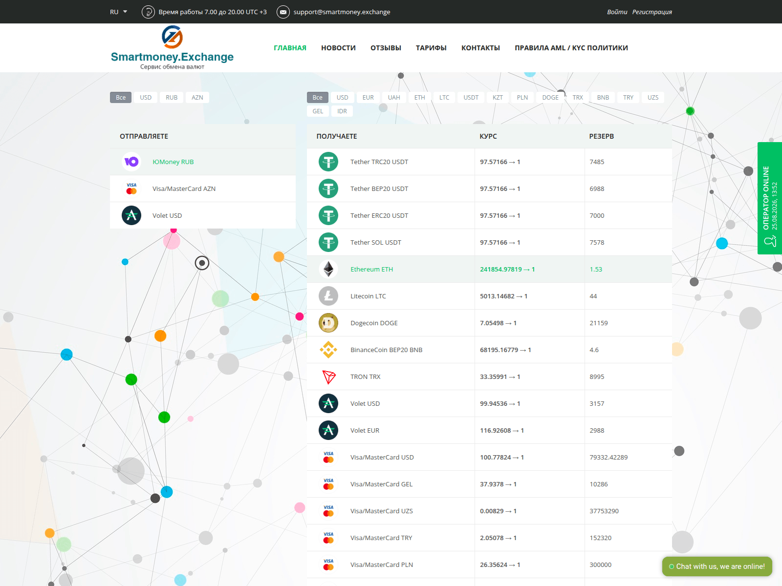
Task: Click the Ethereum diamond icon
Action: coord(328,269)
